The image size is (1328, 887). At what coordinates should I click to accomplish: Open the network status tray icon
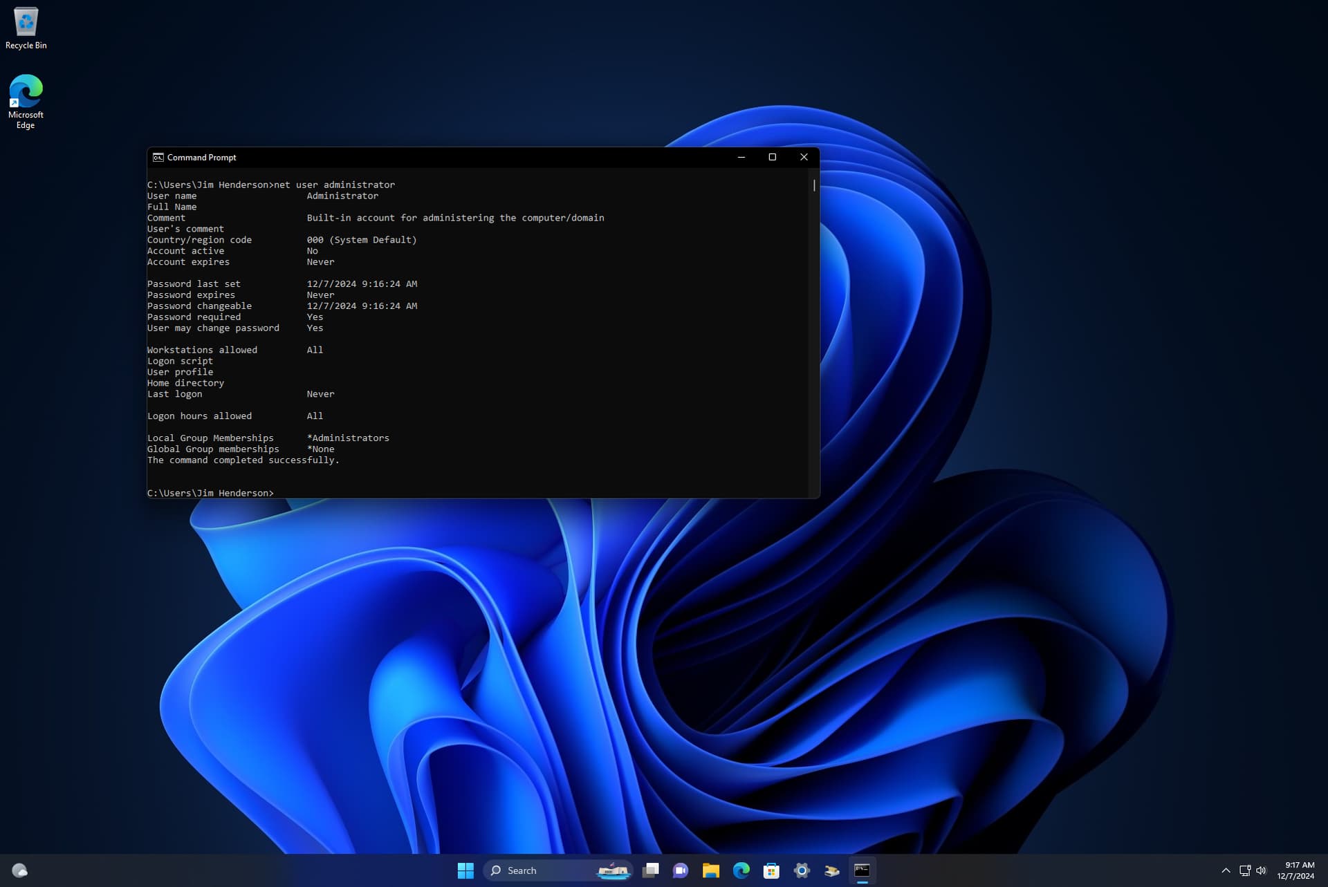click(x=1244, y=870)
